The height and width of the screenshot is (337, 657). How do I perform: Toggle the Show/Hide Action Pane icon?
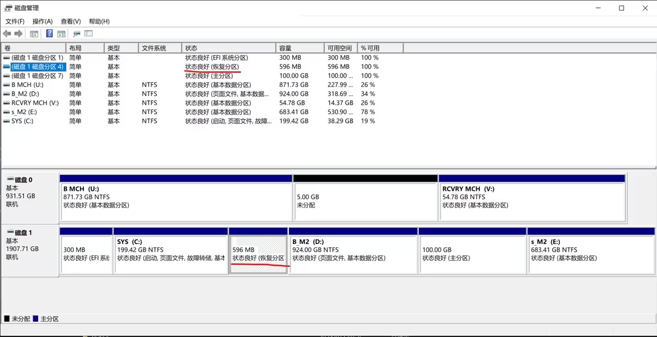pos(61,34)
